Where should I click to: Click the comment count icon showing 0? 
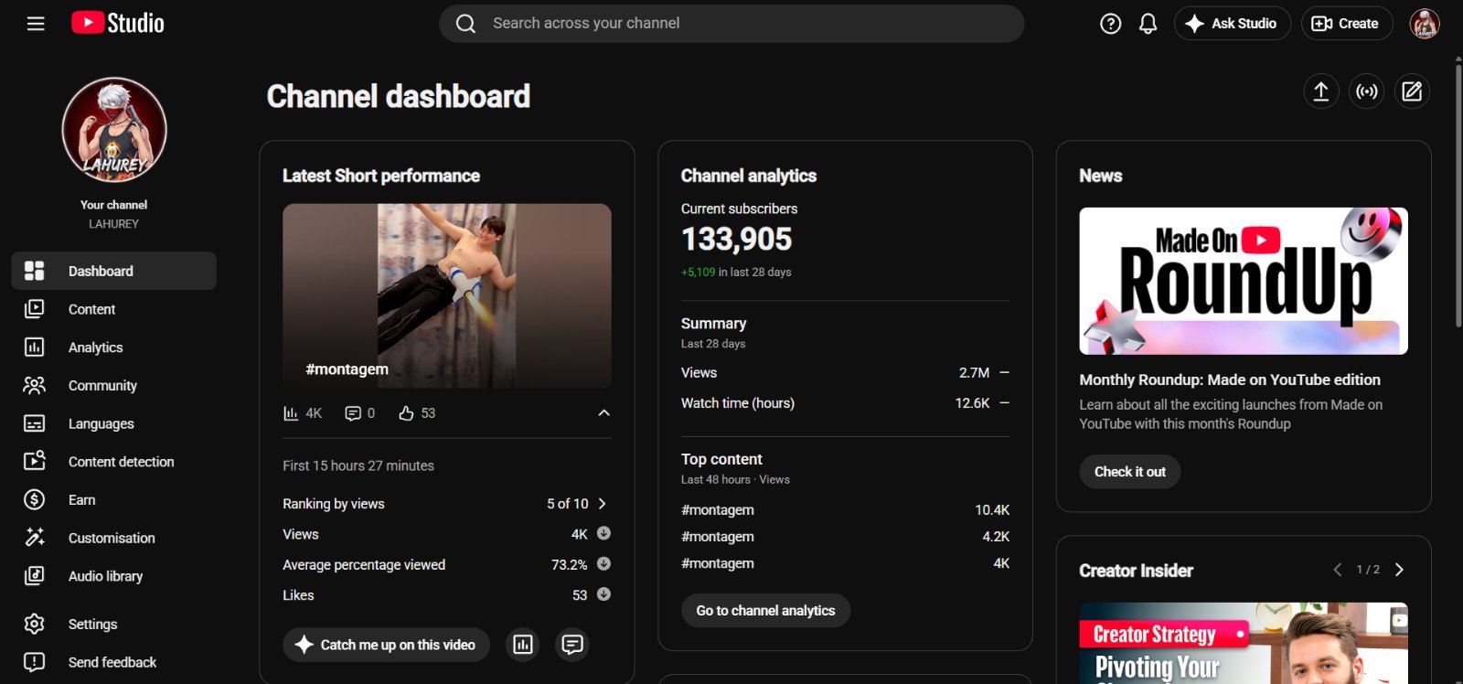click(359, 413)
